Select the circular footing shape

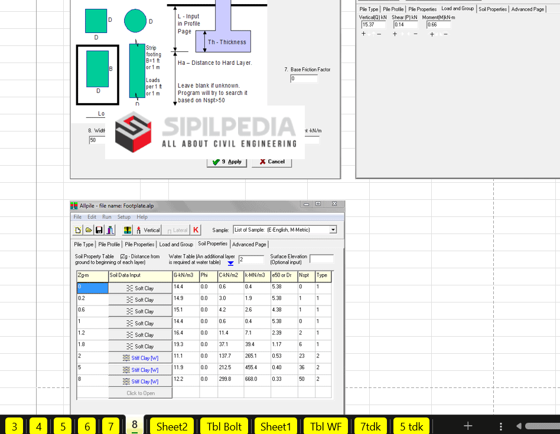tap(135, 21)
